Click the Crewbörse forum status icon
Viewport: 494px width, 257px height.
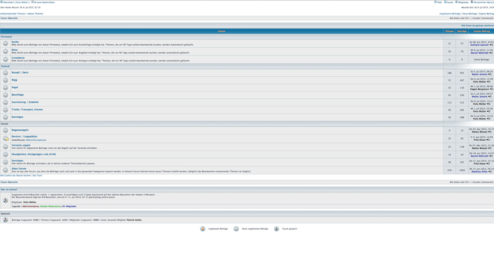pos(5,59)
